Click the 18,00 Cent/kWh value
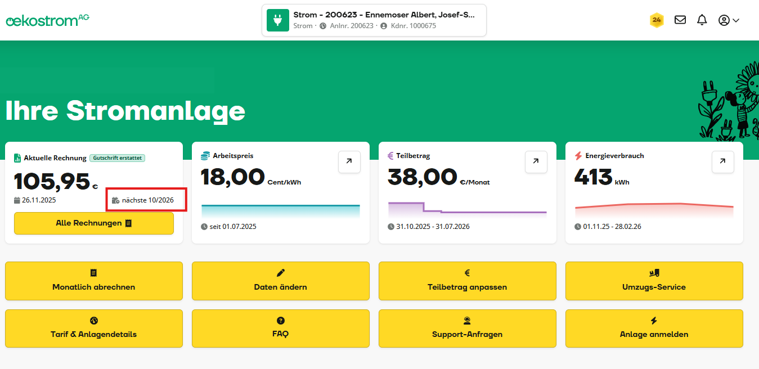759x369 pixels. 251,177
